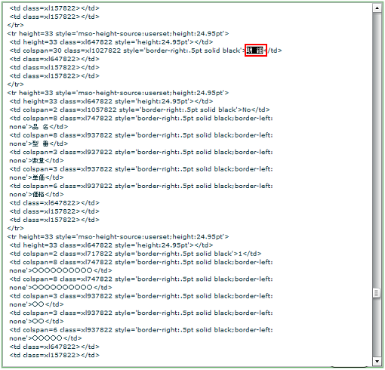Click the scrollbar down arrow button

[x=377, y=362]
